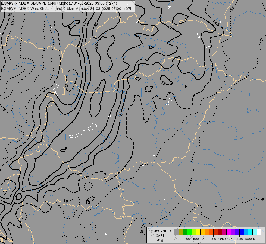266x244 pixels.
Task: Click the legend value 5000
Action: [257, 239]
